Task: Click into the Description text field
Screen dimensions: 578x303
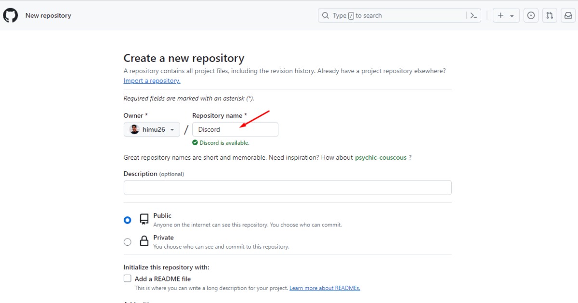Action: pos(288,188)
